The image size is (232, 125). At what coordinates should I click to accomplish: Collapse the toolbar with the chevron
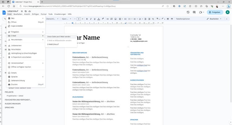point(226,19)
